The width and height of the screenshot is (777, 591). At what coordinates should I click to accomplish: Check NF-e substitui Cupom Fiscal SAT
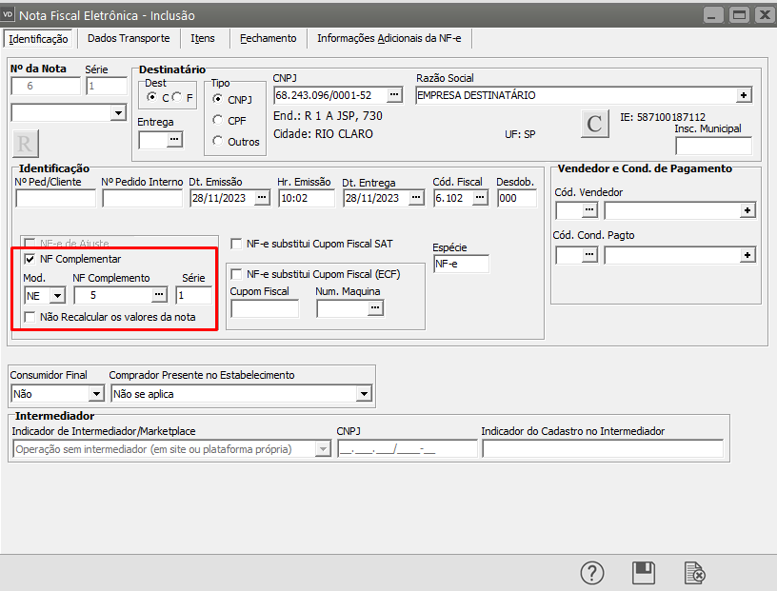click(x=237, y=244)
